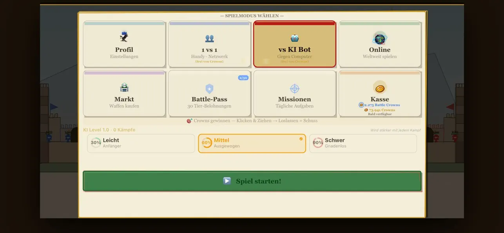Click the Handy · Netzwerk subtitle
The width and height of the screenshot is (504, 233).
[x=210, y=56]
